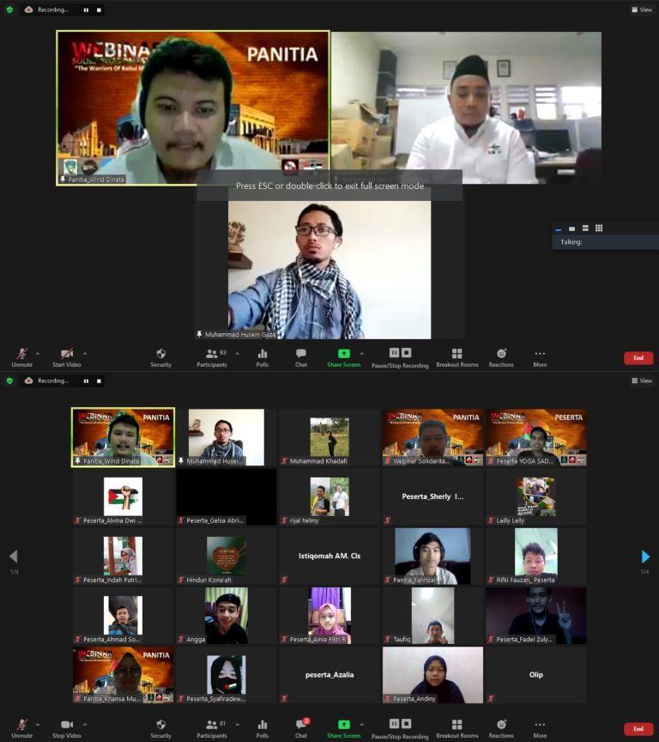Expand audio options caret beside Unmute, gallery view window
The width and height of the screenshot is (659, 742).
click(x=38, y=725)
